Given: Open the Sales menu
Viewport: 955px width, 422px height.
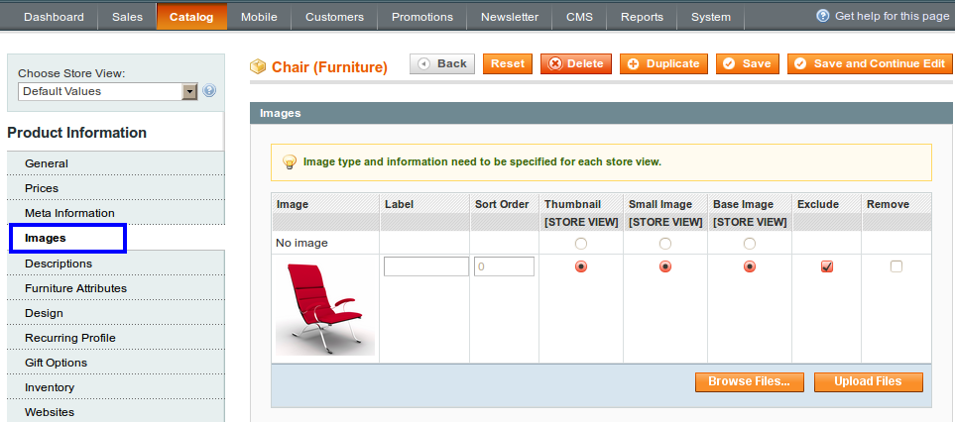Looking at the screenshot, I should tap(127, 17).
